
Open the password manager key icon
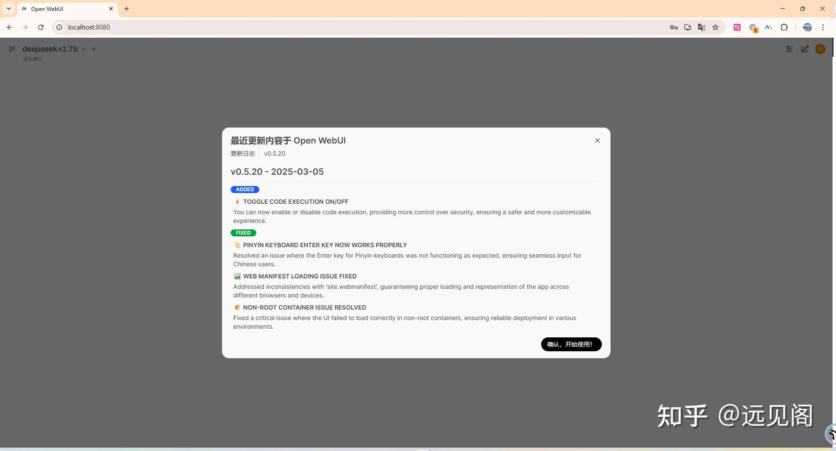pos(673,27)
